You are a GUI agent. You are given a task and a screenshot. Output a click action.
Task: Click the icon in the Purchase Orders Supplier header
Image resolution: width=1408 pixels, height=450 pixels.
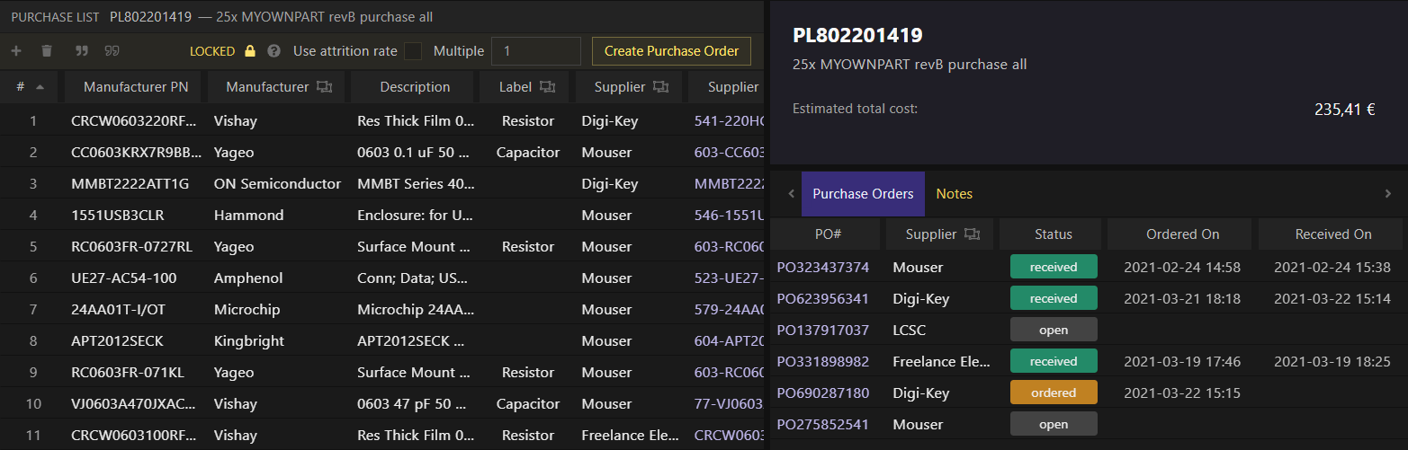pos(971,234)
